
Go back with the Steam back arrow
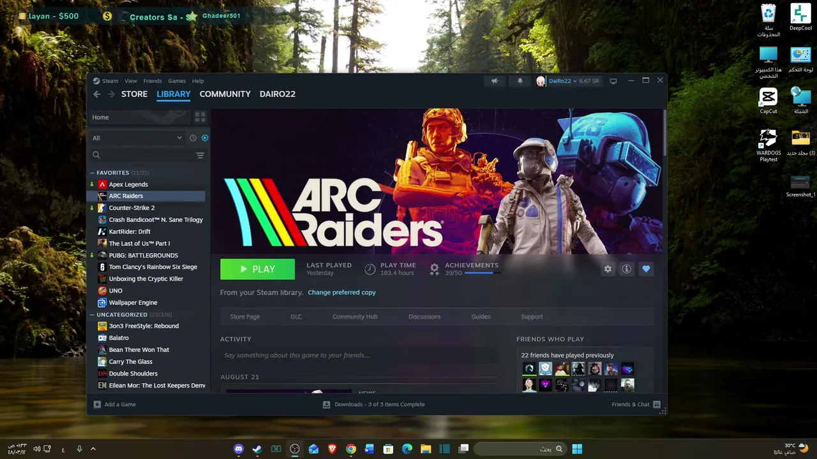97,94
